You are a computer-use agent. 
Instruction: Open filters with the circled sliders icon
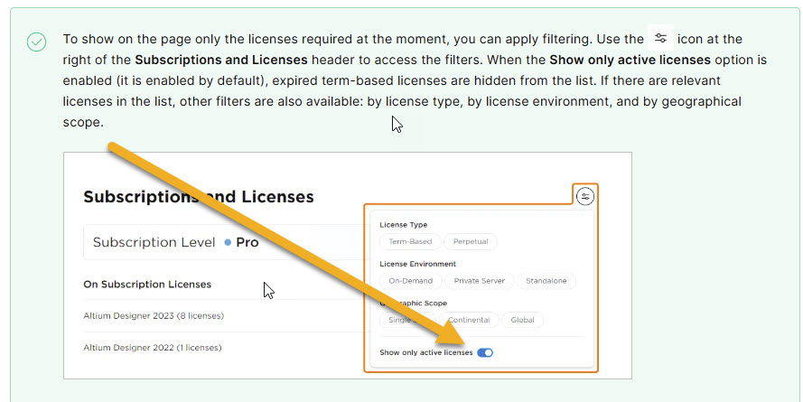pyautogui.click(x=585, y=196)
